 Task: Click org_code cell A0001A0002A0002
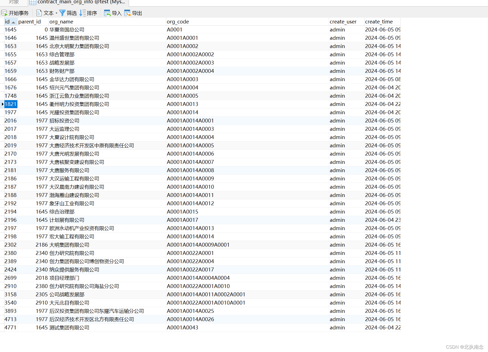(247, 55)
